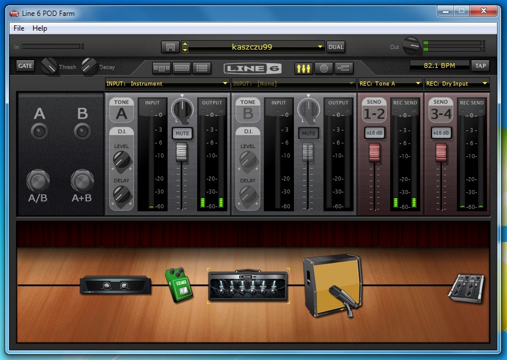Viewport: 507px width, 360px height.
Task: Select the mixer output device icon
Action: (466, 289)
